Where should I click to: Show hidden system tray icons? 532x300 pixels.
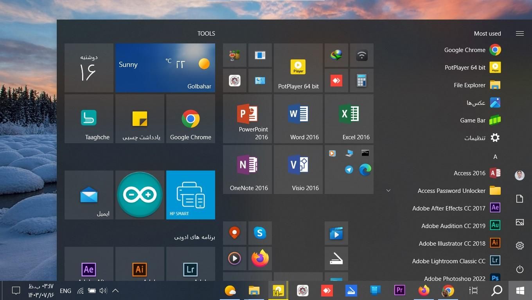pyautogui.click(x=115, y=291)
